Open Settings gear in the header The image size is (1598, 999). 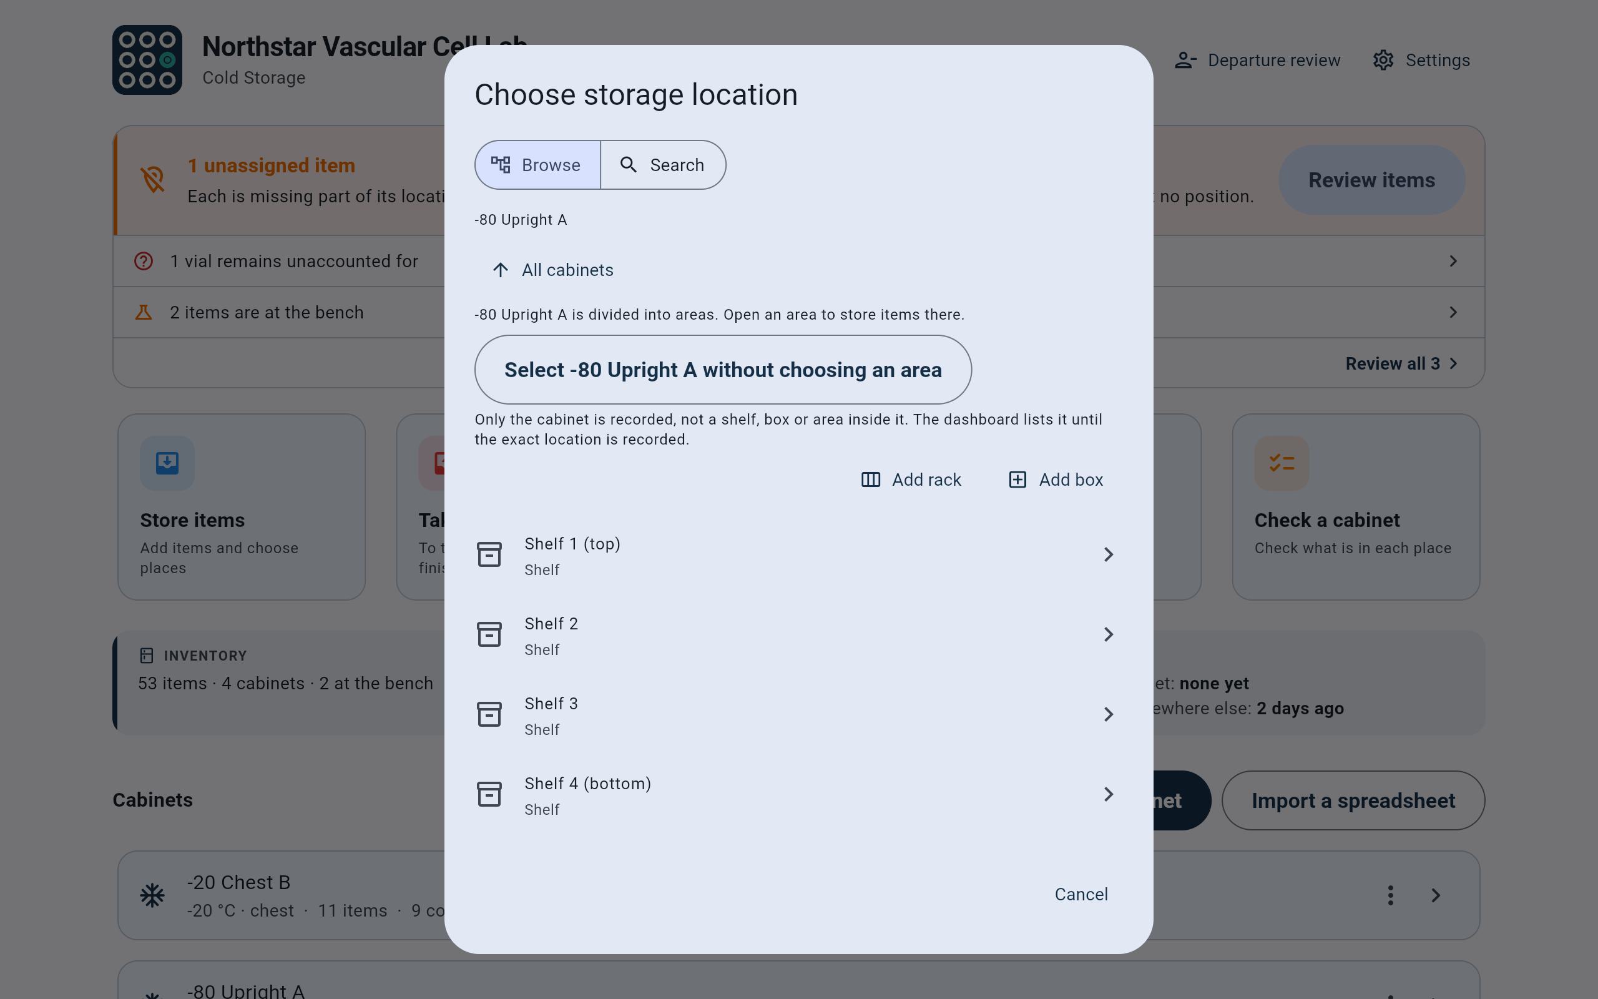(1422, 60)
